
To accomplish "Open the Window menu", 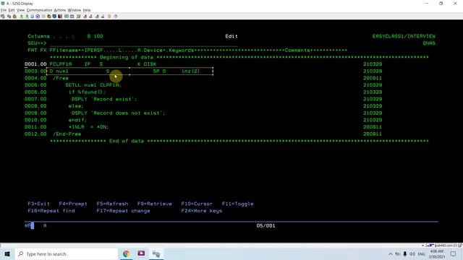I will click(75, 10).
